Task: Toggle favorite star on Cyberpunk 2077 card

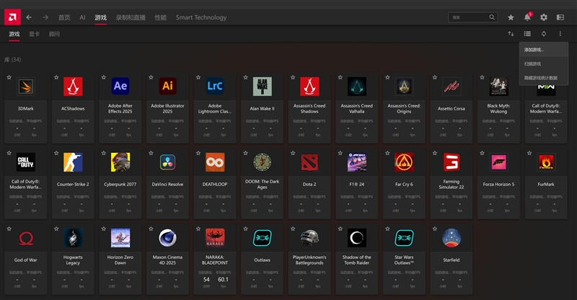Action: tap(104, 153)
